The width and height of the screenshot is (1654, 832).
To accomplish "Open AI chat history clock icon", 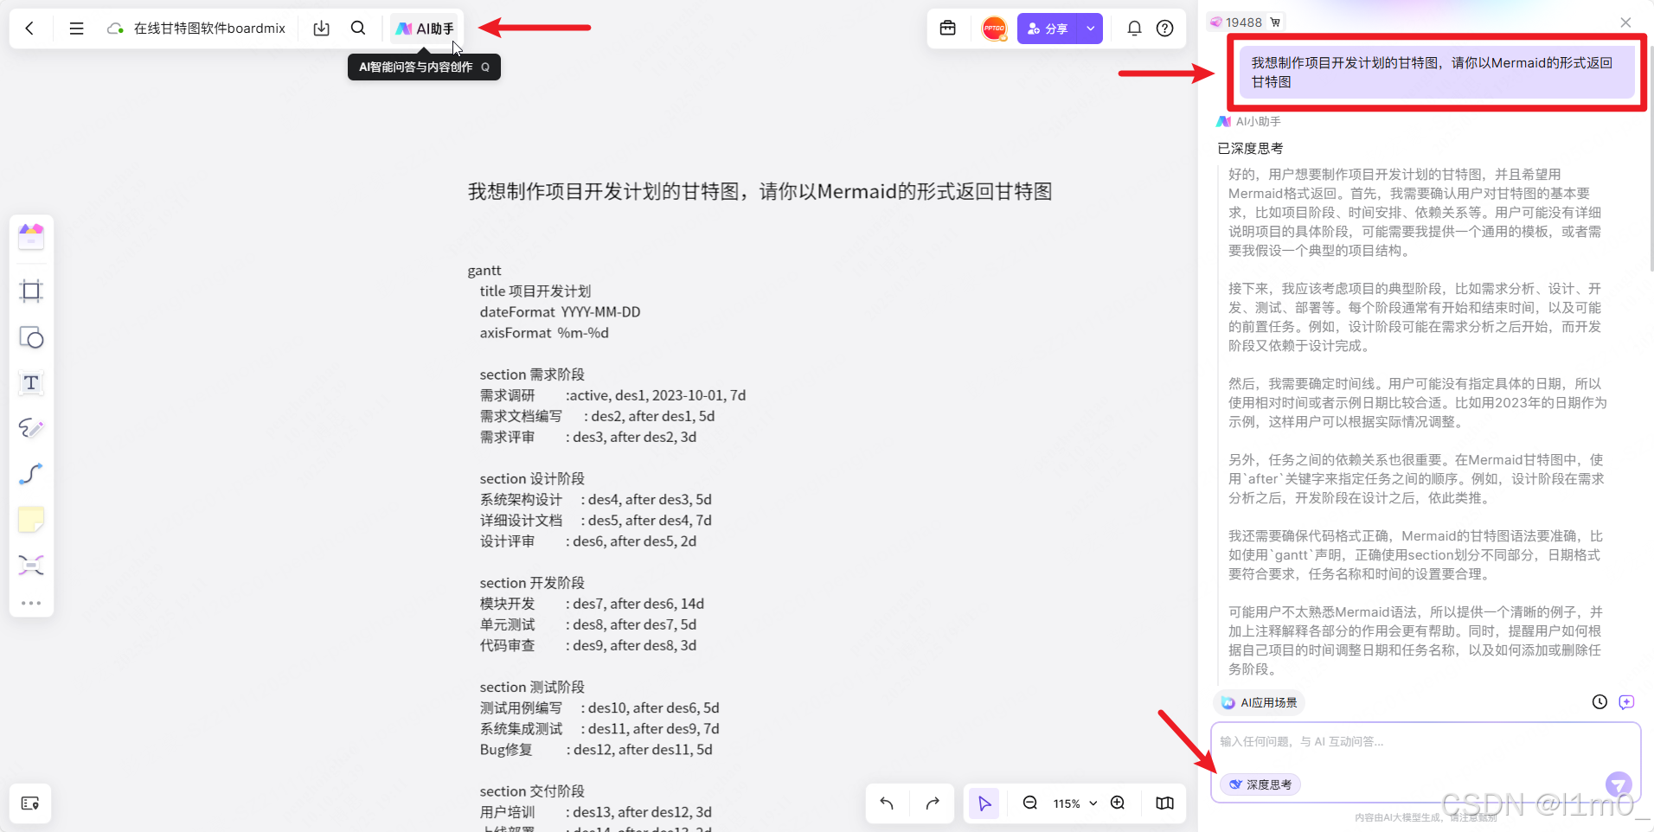I will pos(1600,702).
